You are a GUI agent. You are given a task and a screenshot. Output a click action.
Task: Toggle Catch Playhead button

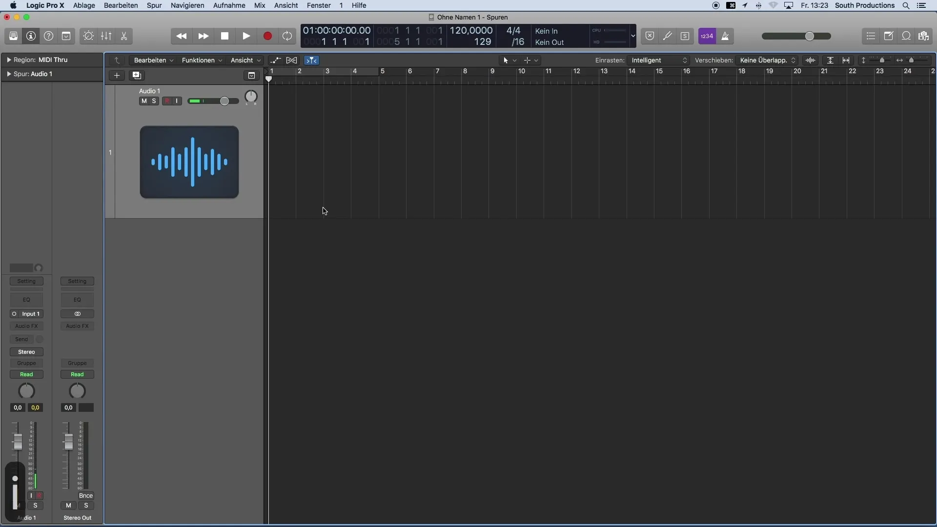pyautogui.click(x=311, y=60)
